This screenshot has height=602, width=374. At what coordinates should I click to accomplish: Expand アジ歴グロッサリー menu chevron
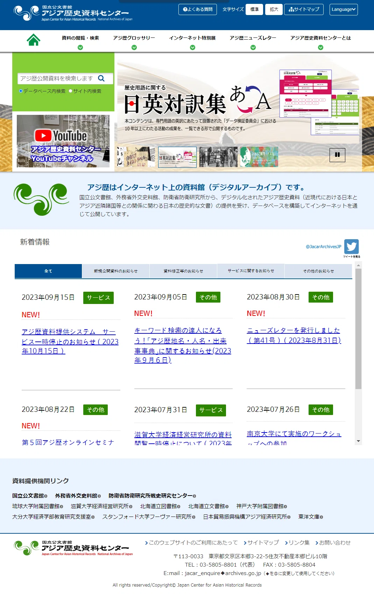134,48
